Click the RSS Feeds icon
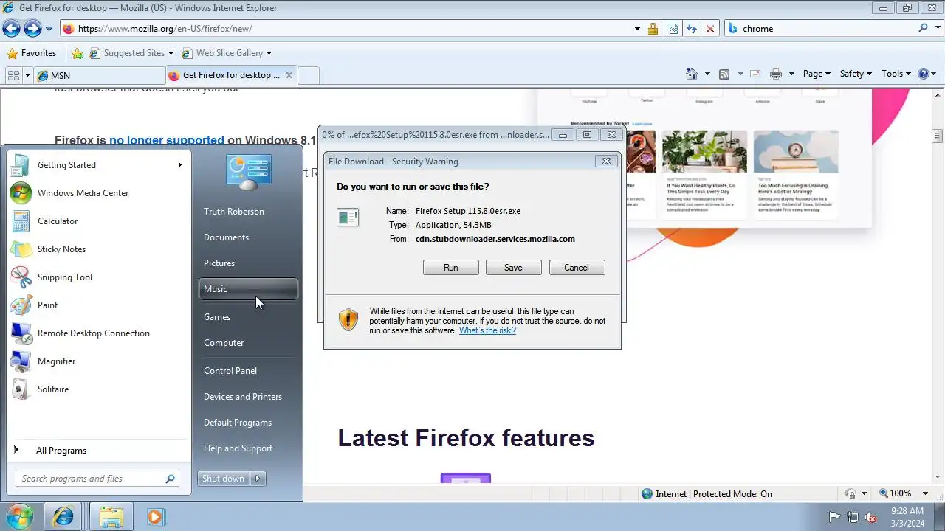 point(724,74)
